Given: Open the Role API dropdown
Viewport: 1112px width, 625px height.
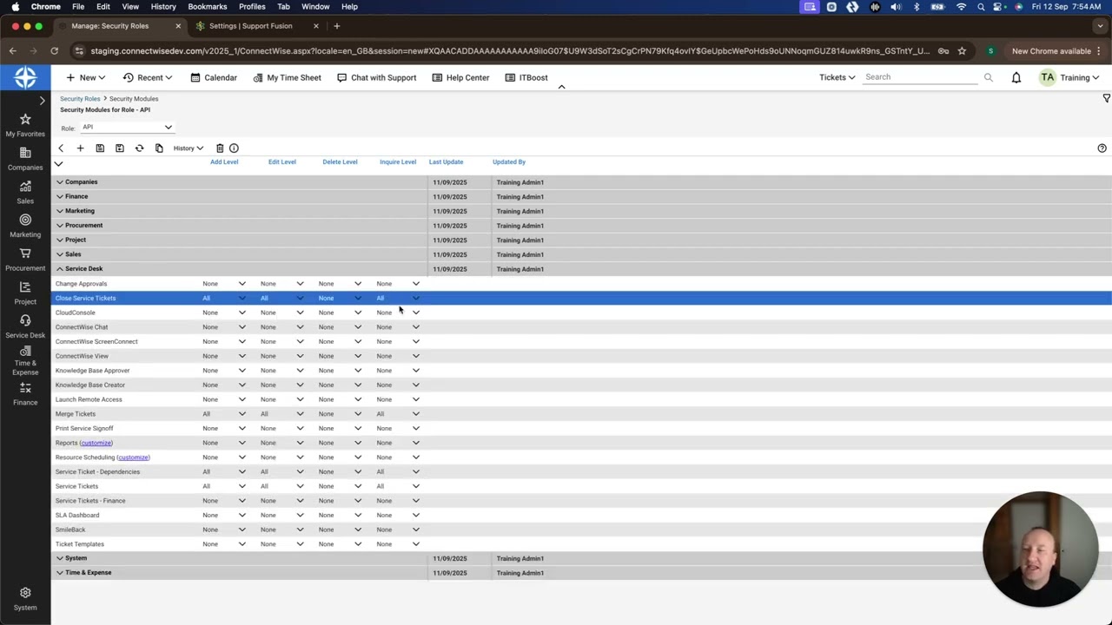Looking at the screenshot, I should 127,128.
